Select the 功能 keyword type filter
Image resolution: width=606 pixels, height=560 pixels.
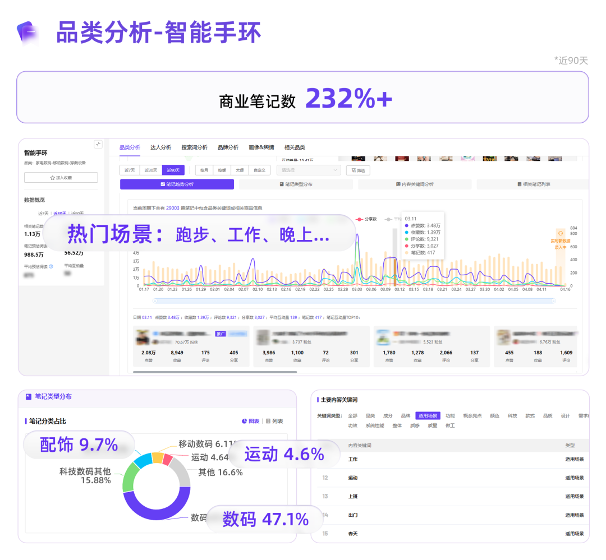tap(450, 416)
